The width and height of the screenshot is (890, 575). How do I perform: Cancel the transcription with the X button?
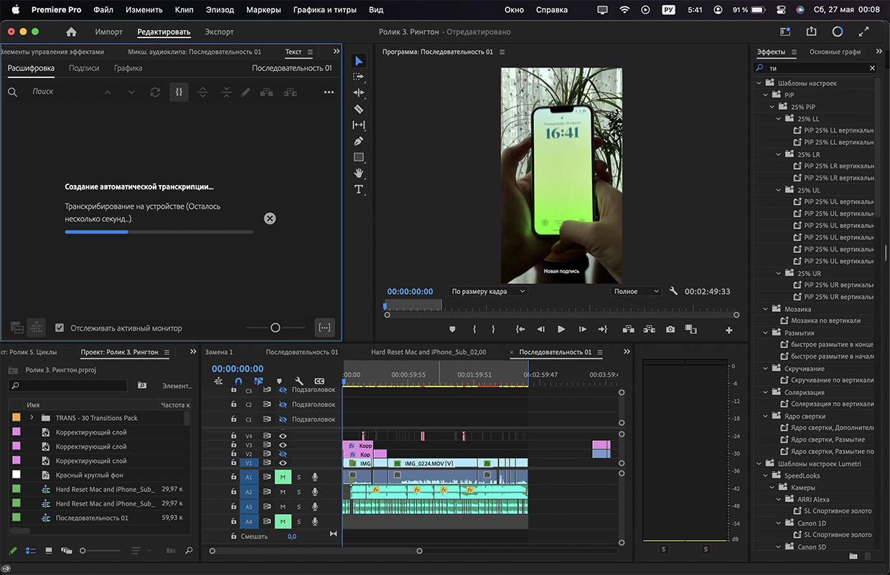270,219
